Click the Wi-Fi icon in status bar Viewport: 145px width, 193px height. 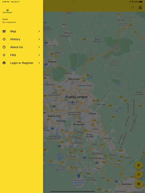pos(133,2)
